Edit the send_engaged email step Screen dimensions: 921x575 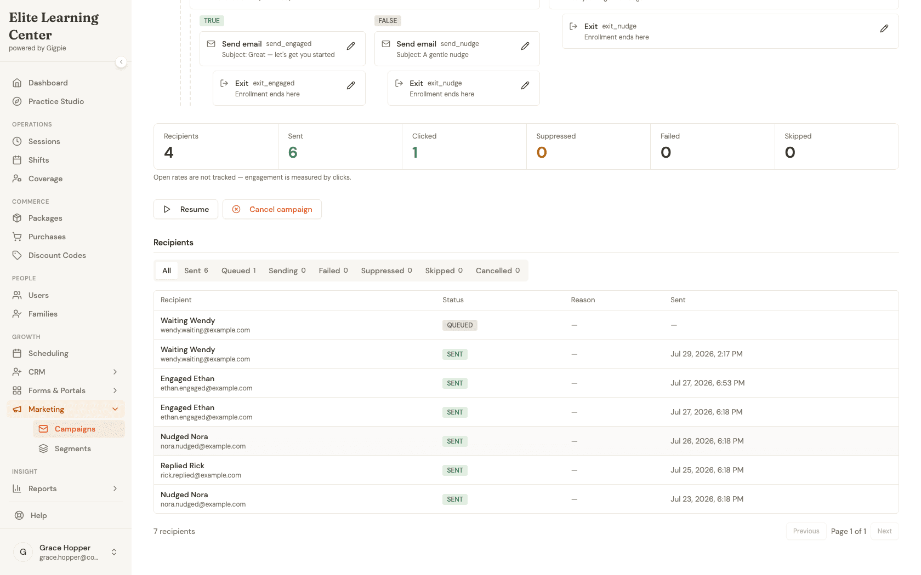tap(351, 46)
